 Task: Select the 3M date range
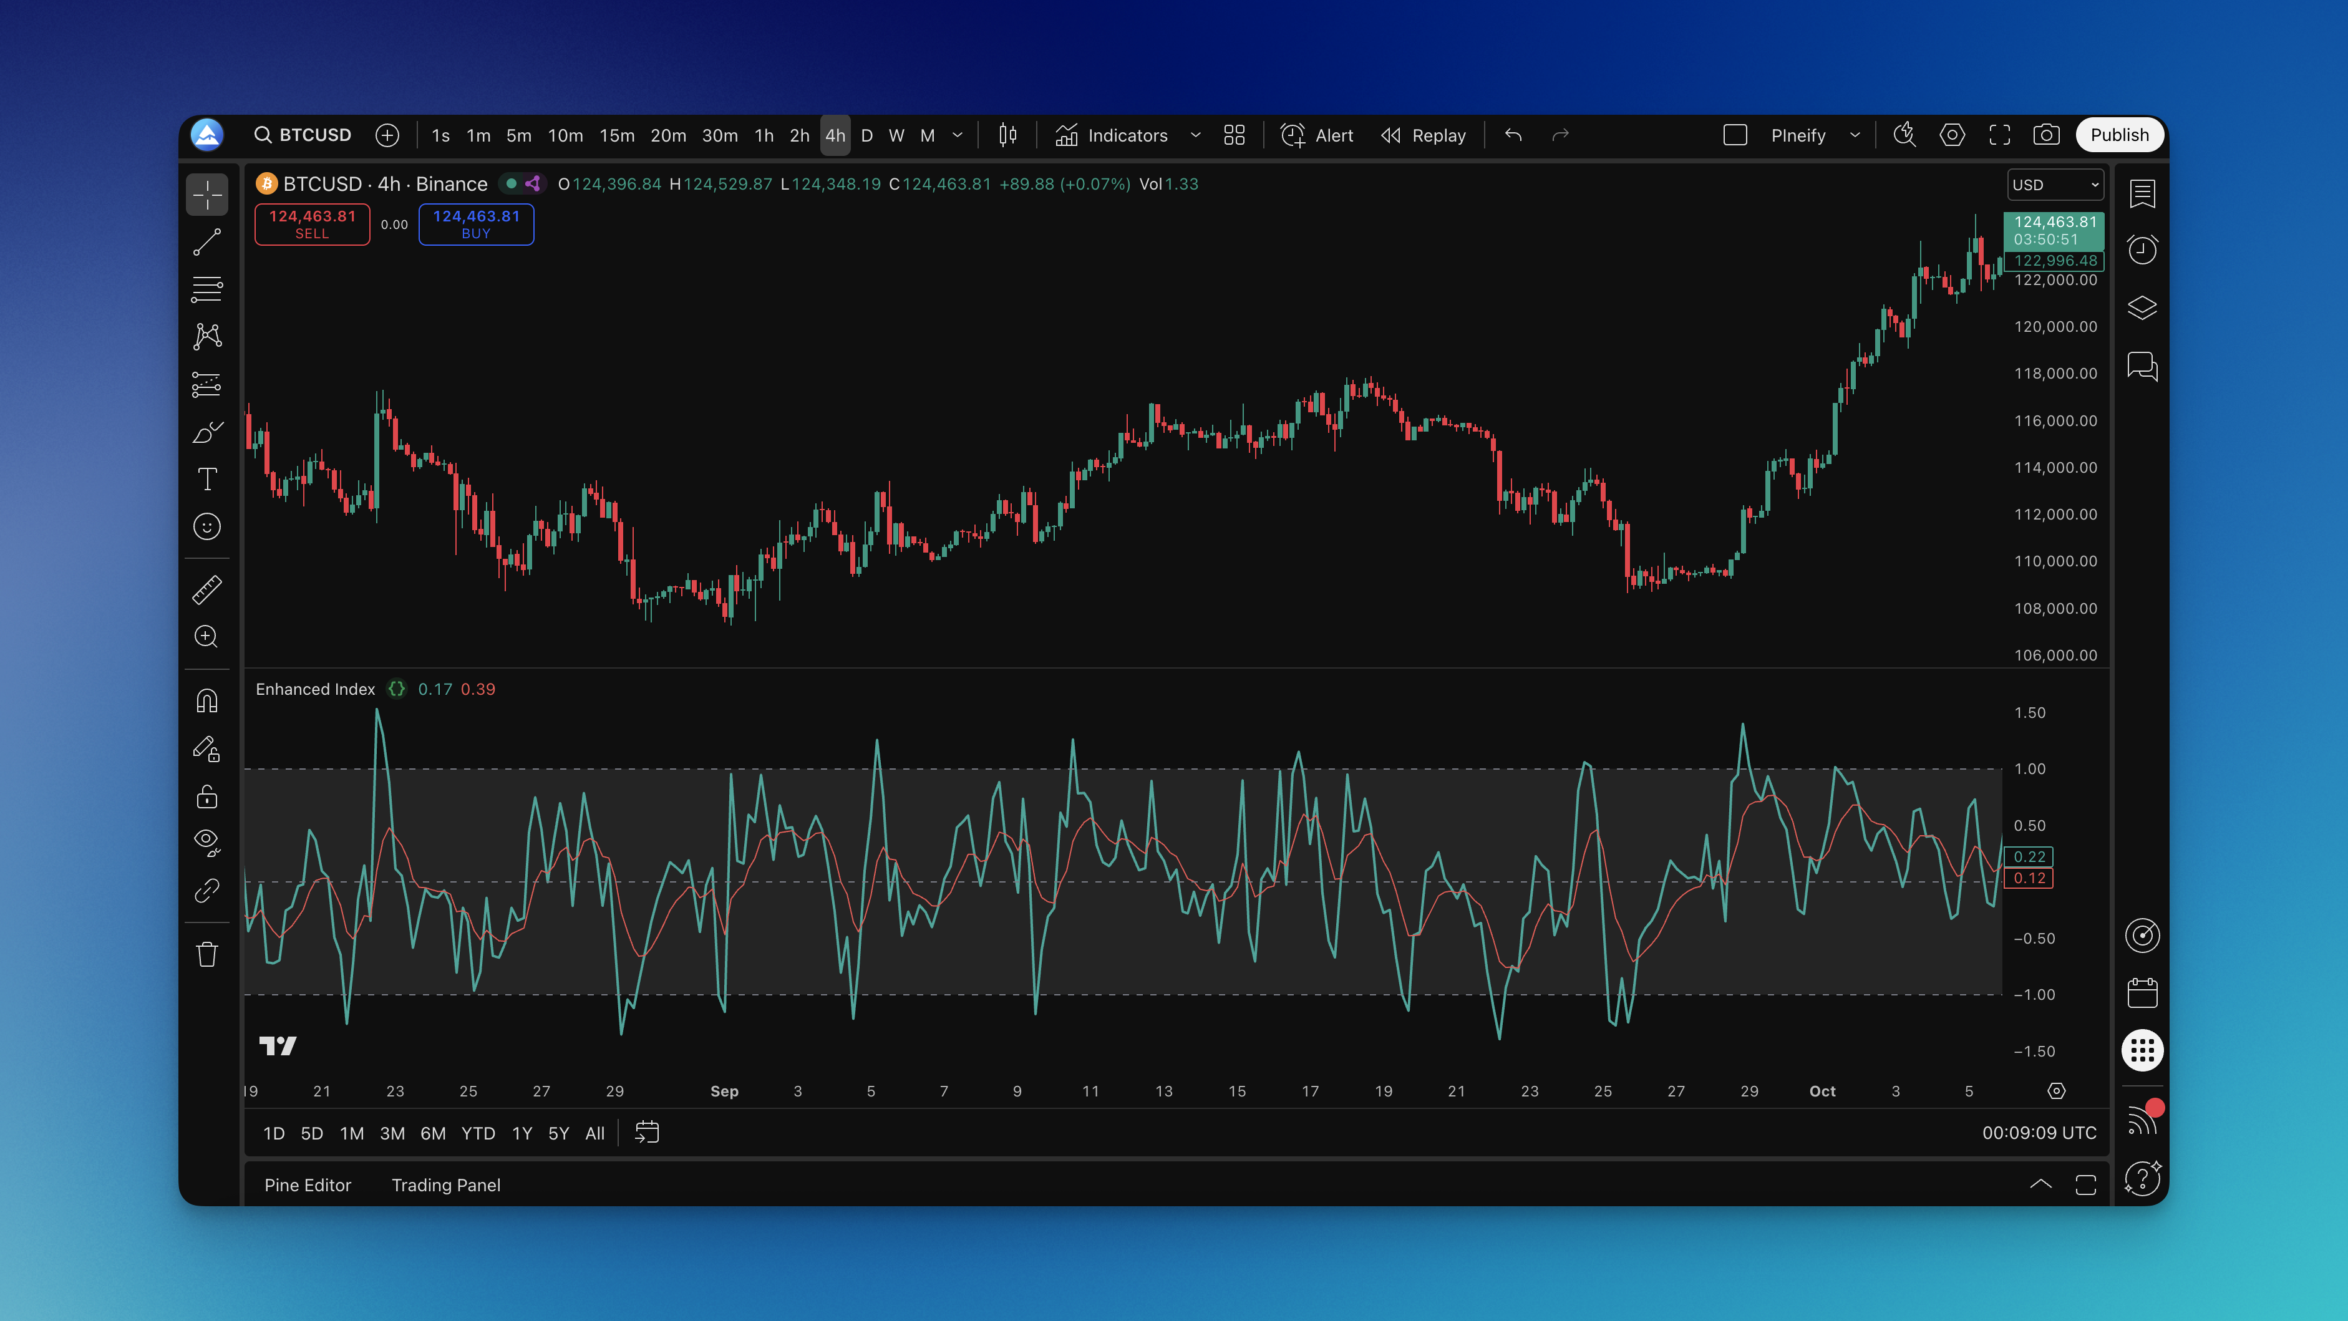(392, 1133)
